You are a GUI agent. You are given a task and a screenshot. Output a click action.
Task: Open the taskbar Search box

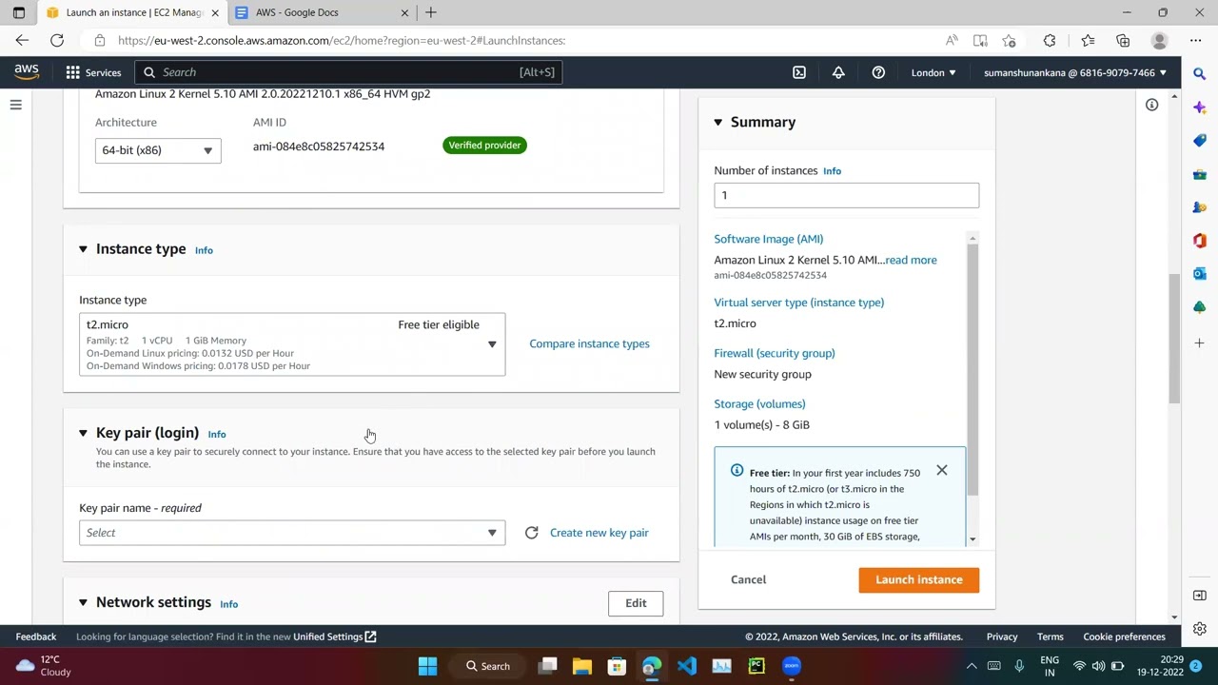click(488, 666)
